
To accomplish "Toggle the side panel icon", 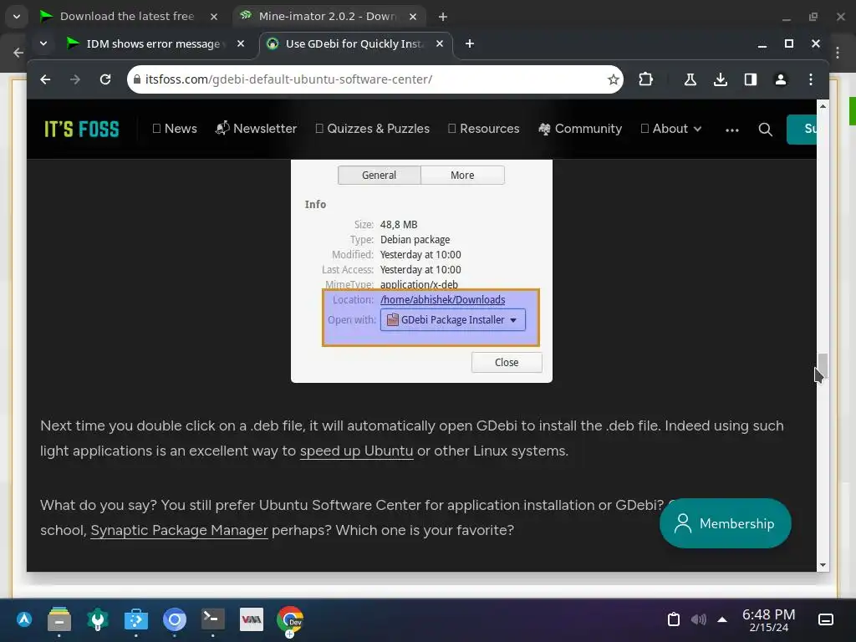I will tap(750, 79).
